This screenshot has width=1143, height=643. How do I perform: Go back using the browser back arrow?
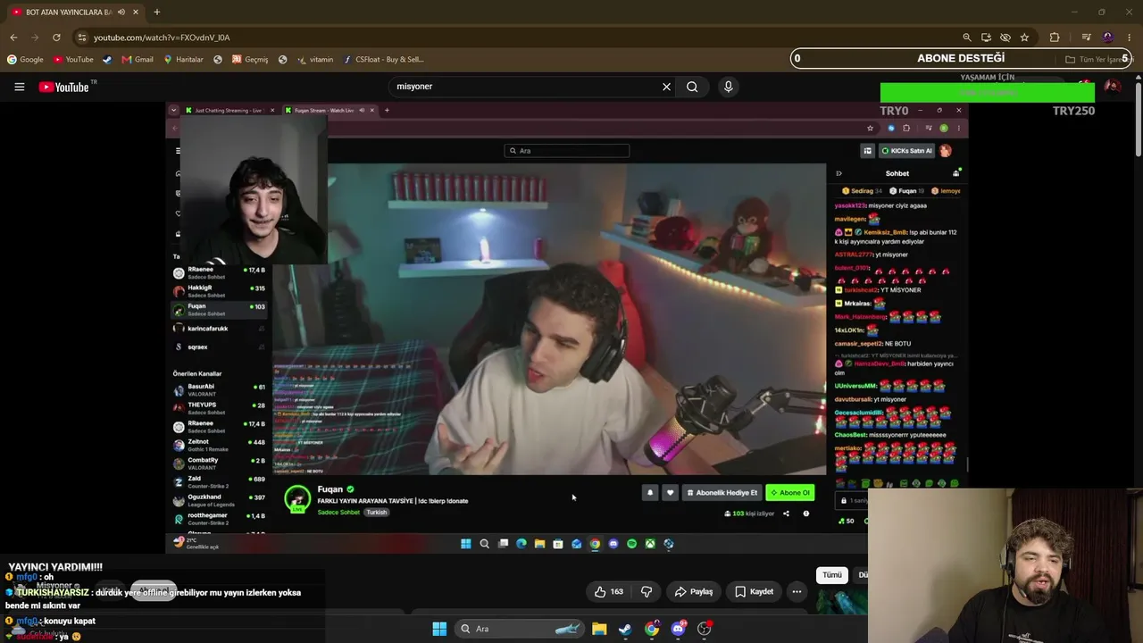[13, 38]
